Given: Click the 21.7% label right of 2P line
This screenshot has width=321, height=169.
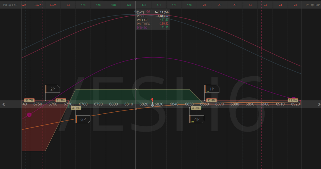Looking at the screenshot, I should (x=60, y=100).
